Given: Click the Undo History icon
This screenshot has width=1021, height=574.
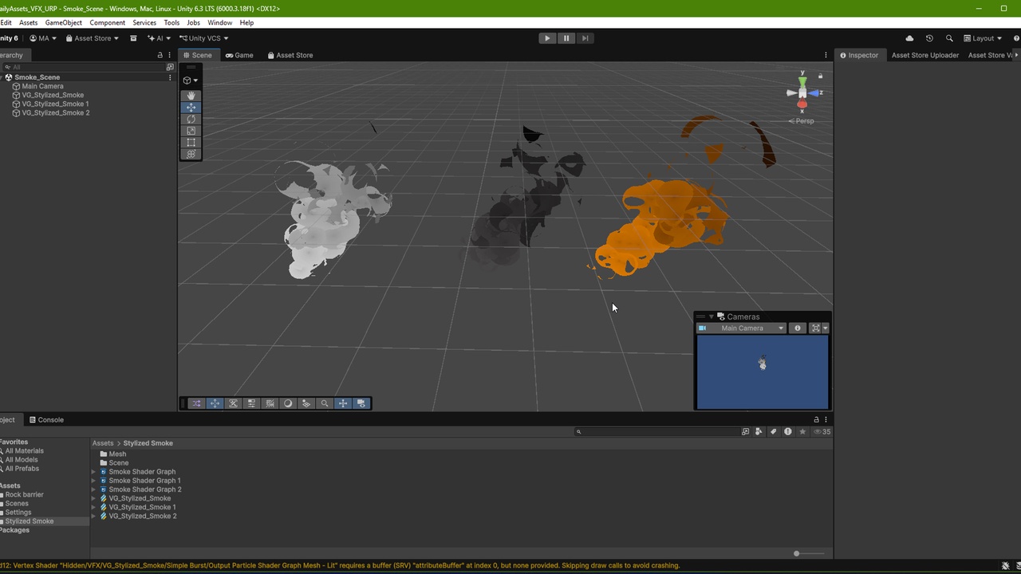Looking at the screenshot, I should (x=929, y=38).
